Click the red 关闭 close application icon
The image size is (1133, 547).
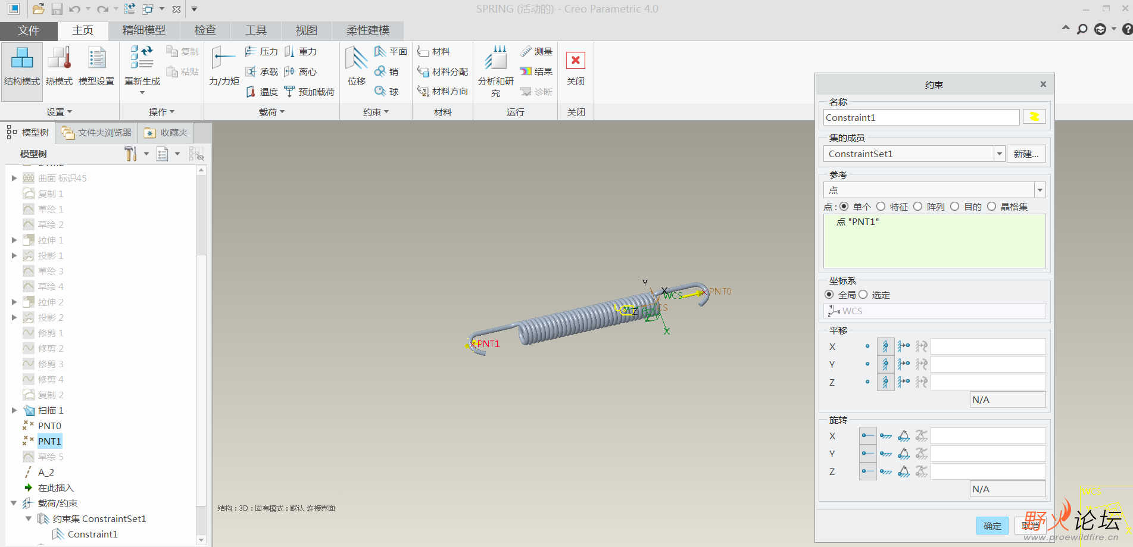click(575, 60)
